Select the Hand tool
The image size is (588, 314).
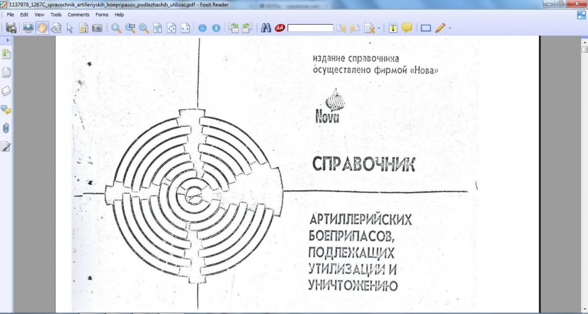42,28
